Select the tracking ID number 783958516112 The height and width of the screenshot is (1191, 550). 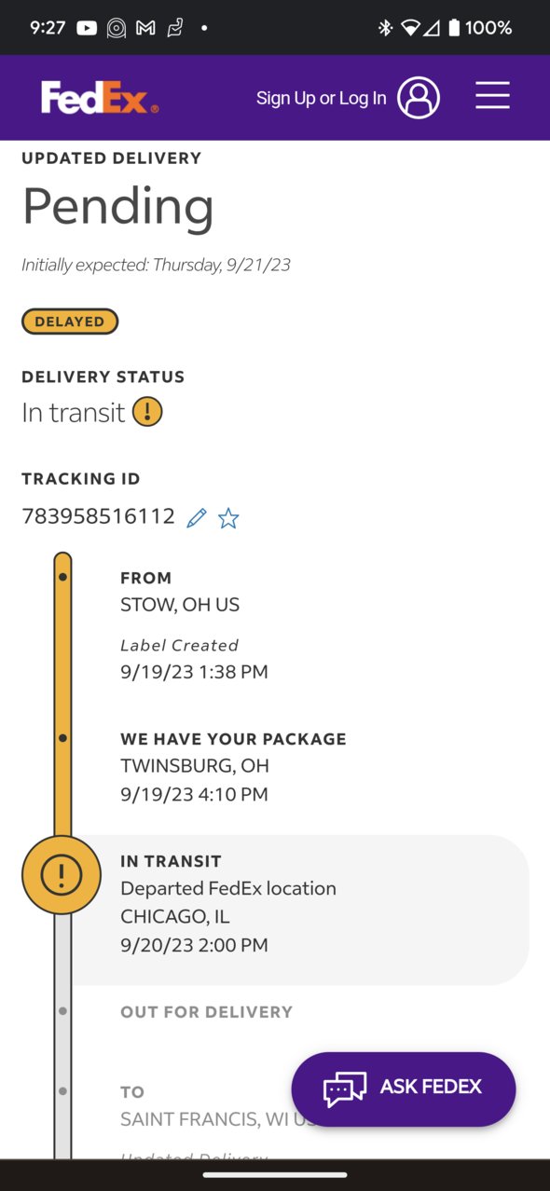[x=99, y=516]
